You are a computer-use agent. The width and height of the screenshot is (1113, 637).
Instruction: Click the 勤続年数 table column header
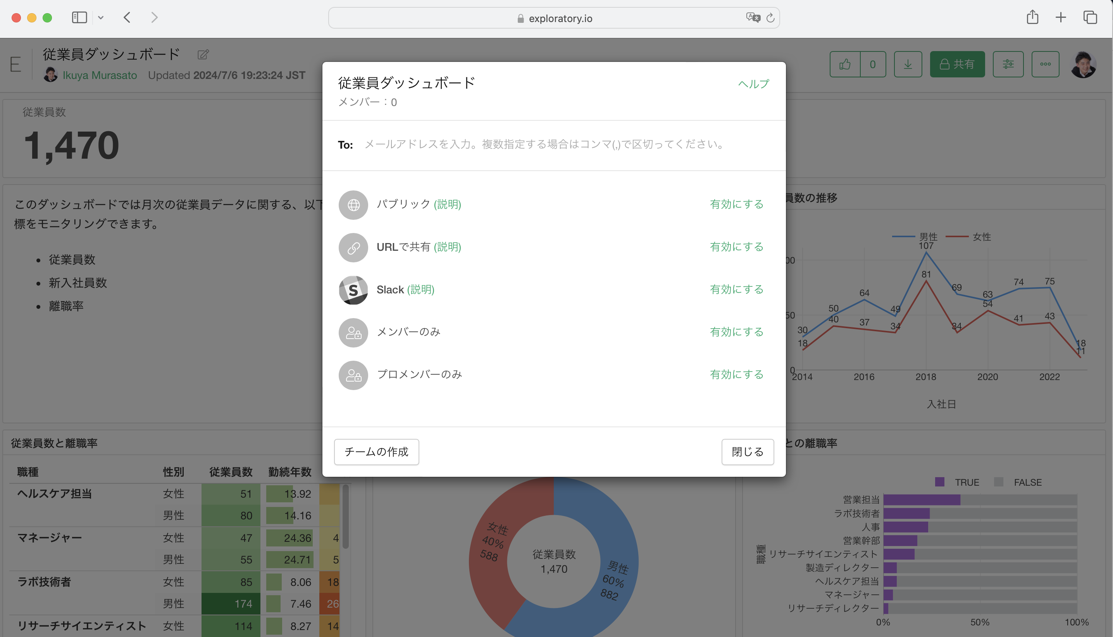(290, 472)
